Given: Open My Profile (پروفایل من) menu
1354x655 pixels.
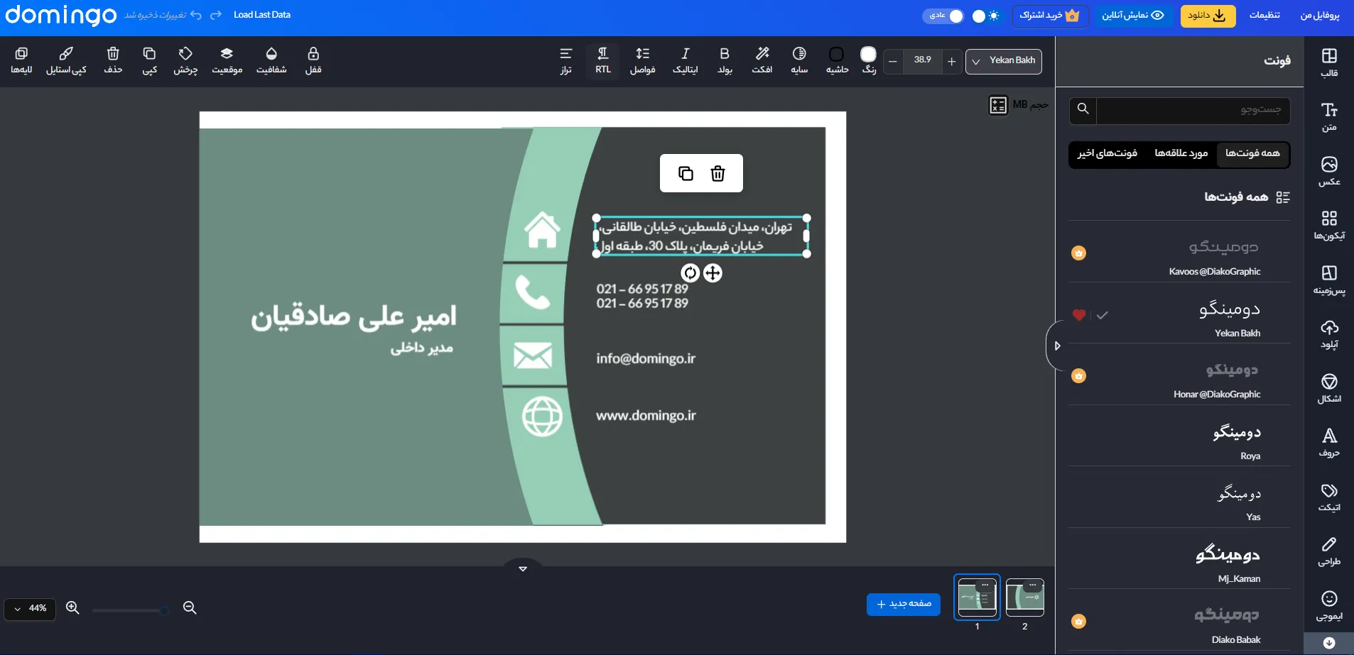Looking at the screenshot, I should point(1320,15).
